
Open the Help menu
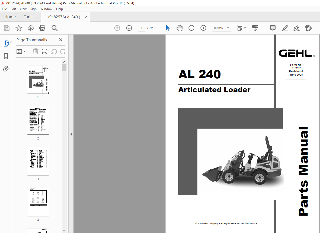click(59, 9)
